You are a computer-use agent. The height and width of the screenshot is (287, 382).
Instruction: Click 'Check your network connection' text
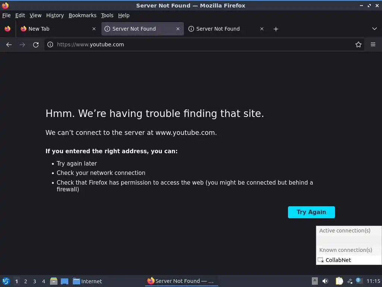(x=101, y=173)
